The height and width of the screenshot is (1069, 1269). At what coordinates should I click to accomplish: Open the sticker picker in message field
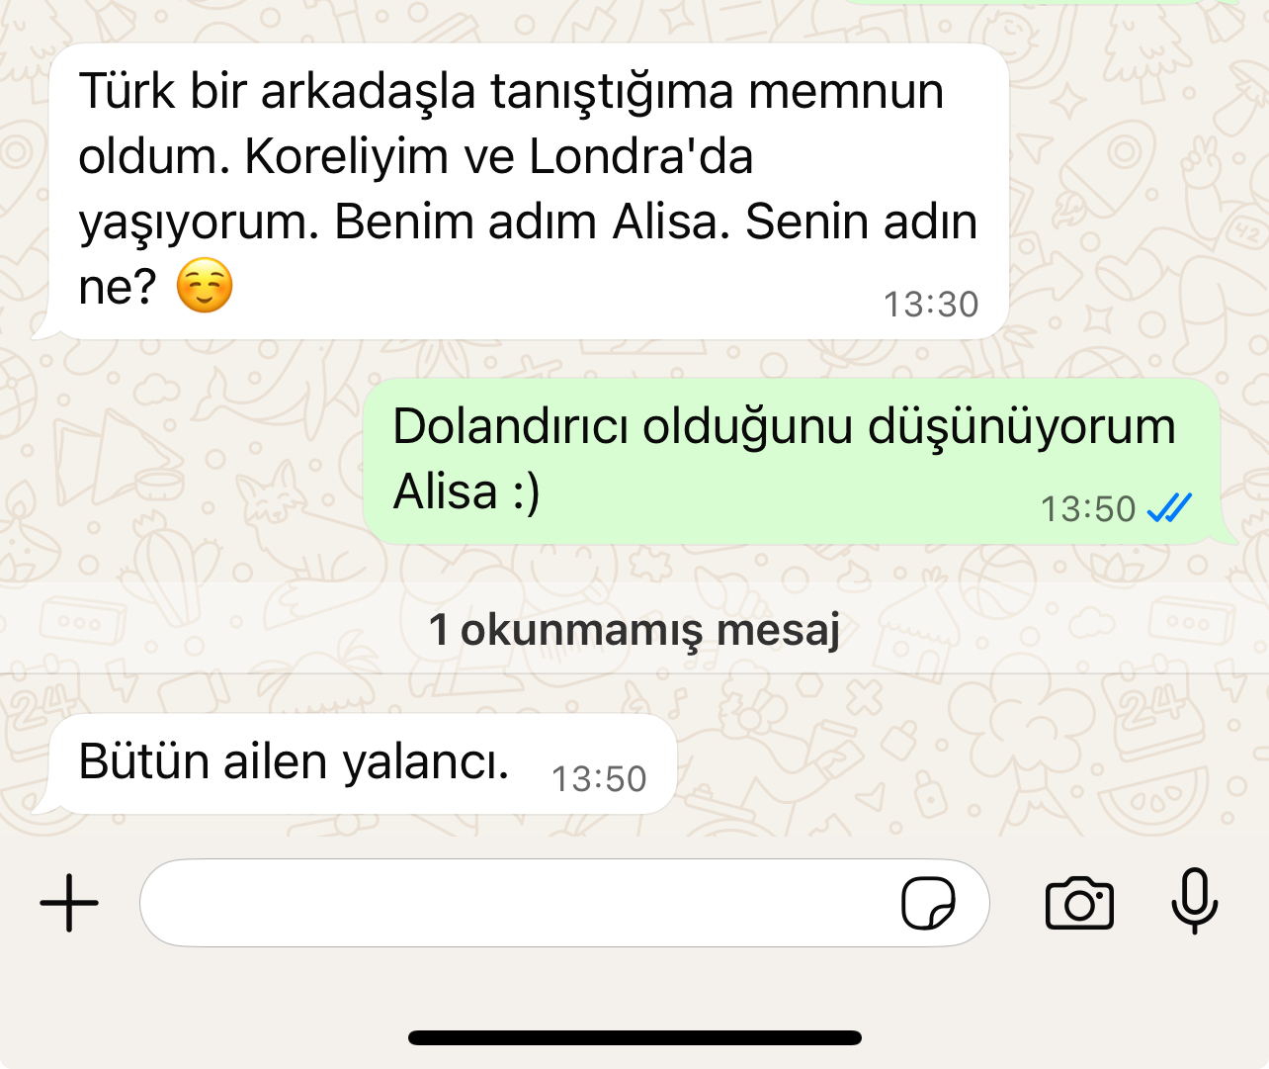(x=928, y=903)
